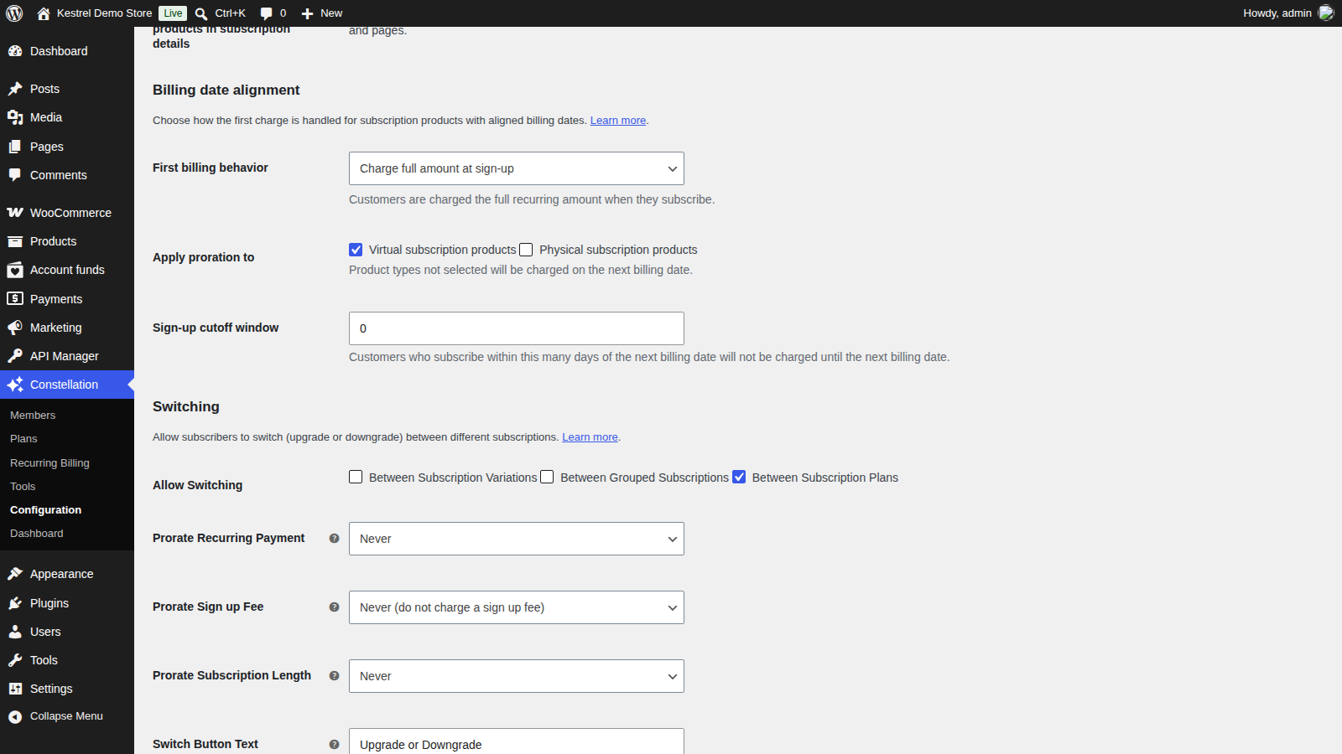Click the Constellation sparkle icon
This screenshot has height=754, width=1342.
[15, 385]
